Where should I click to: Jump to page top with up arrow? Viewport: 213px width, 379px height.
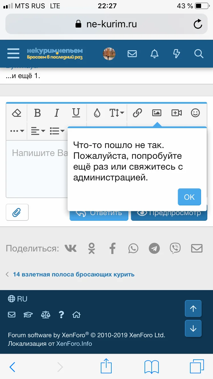click(x=193, y=309)
